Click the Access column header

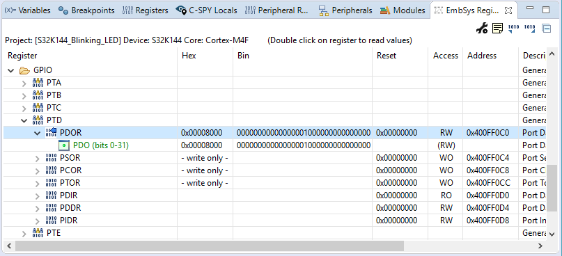pos(446,56)
